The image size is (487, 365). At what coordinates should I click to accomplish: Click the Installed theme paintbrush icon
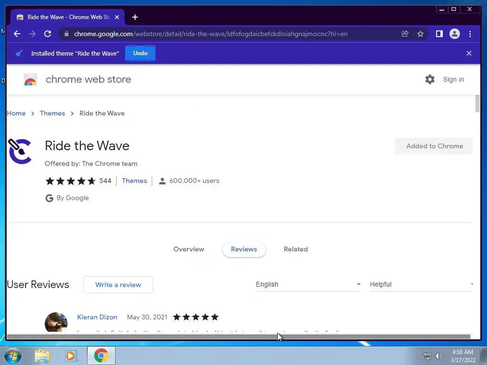tap(19, 53)
